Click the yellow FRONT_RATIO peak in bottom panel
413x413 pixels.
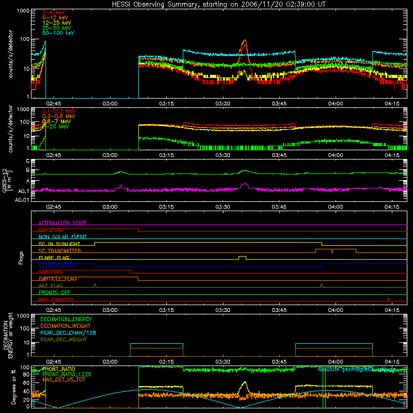pyautogui.click(x=245, y=382)
